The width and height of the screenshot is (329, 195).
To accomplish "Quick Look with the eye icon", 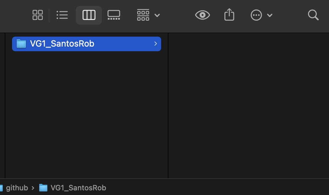I will click(x=202, y=15).
